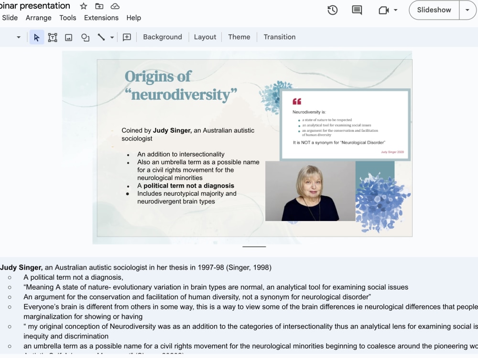Insert a comment with the comment icon

coord(127,37)
